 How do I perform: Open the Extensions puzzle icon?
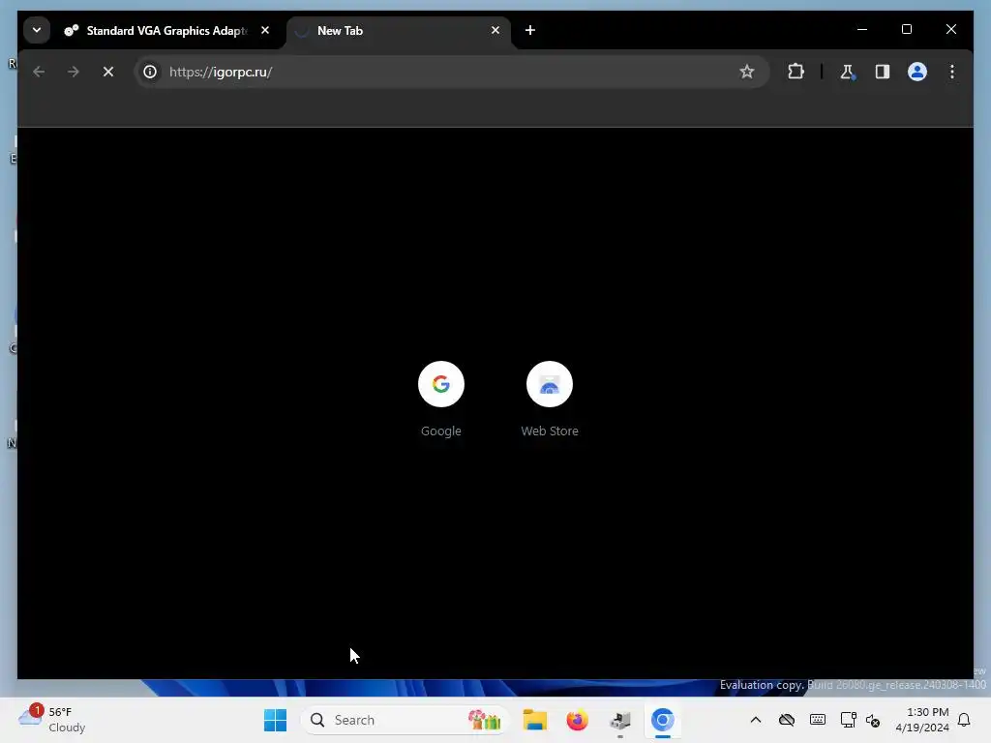(796, 72)
